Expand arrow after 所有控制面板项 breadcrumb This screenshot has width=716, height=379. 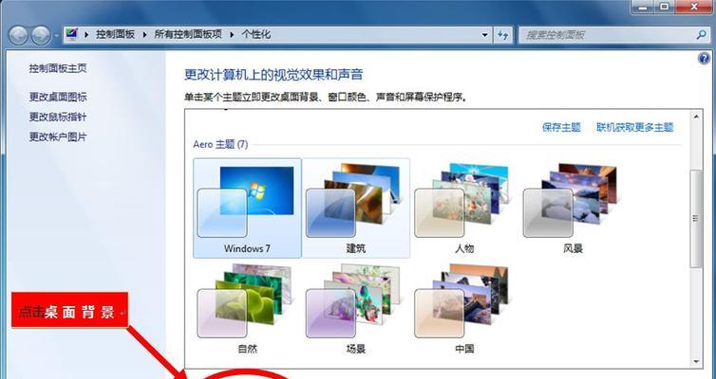point(232,35)
